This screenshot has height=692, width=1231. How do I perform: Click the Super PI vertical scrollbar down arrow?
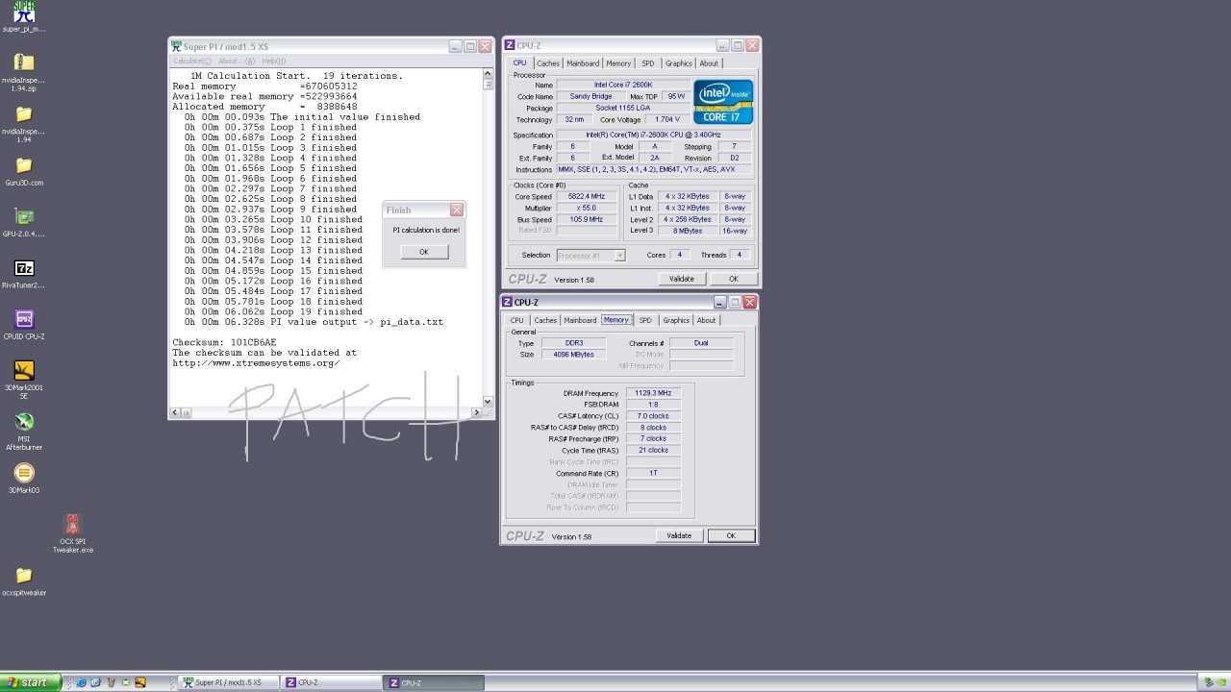point(488,402)
